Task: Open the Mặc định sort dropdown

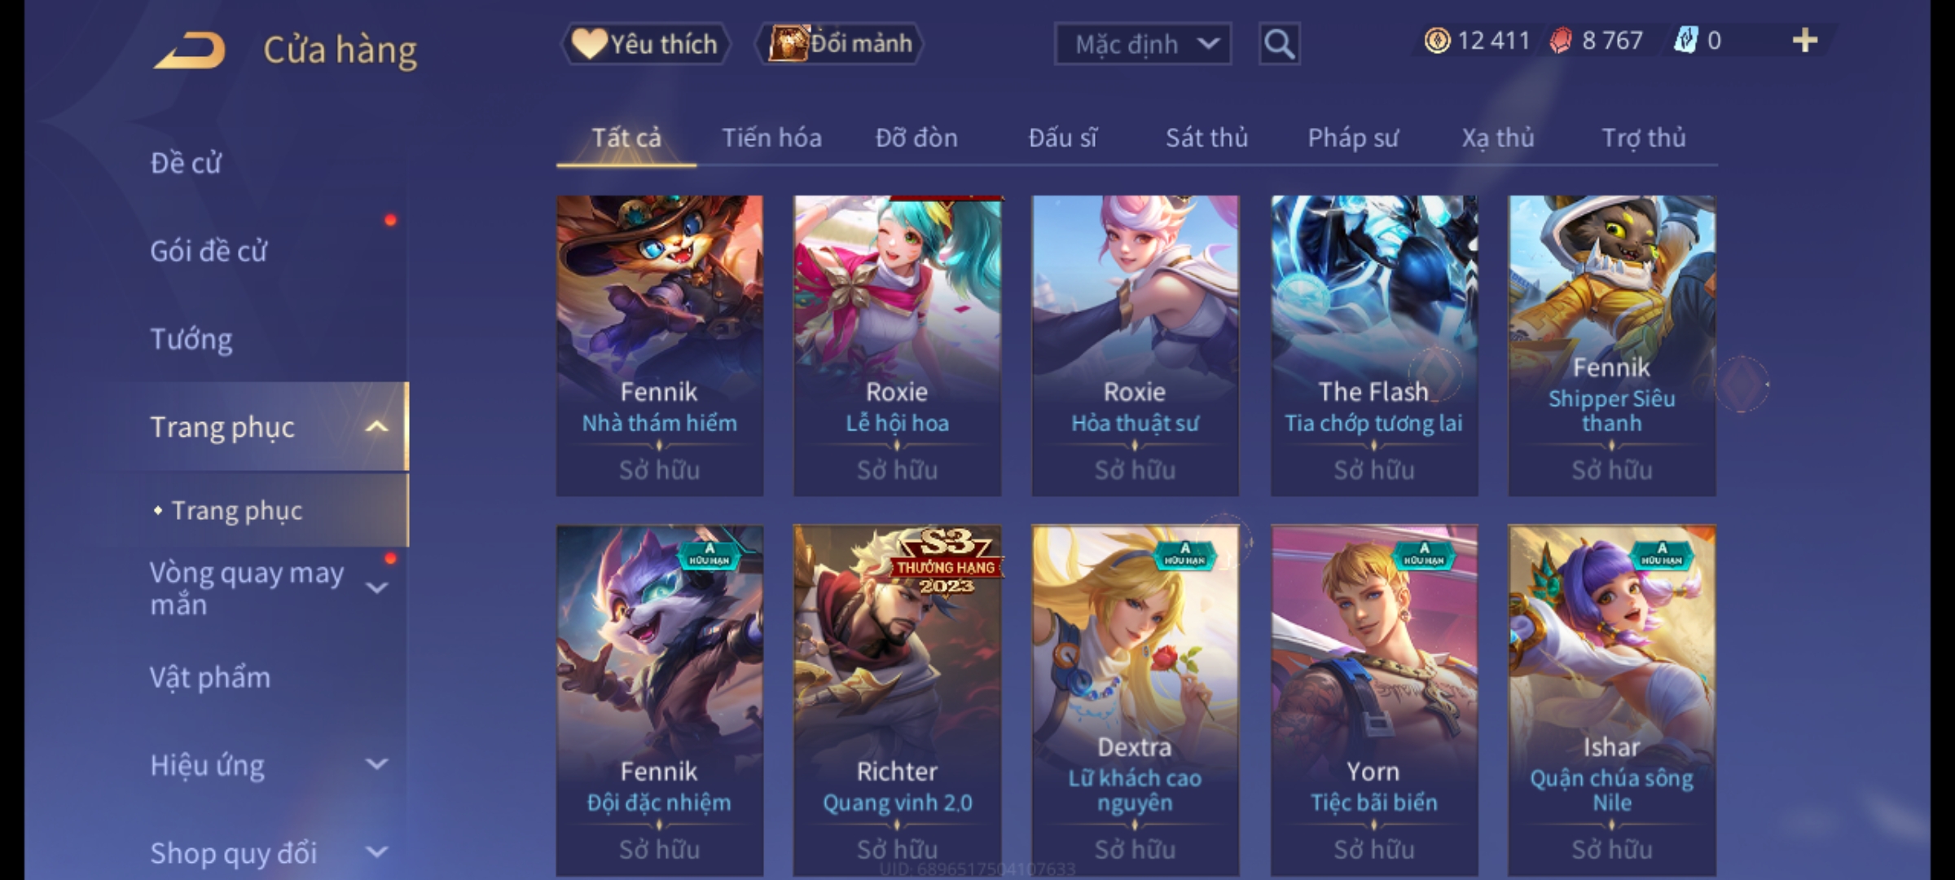Action: (x=1142, y=44)
